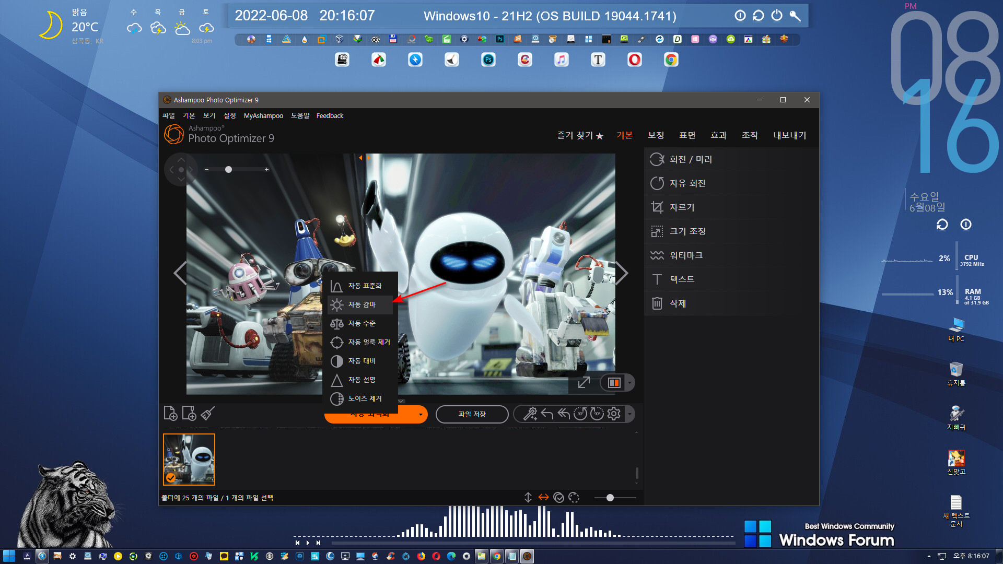Choose 자동 수준 auto levels entry
This screenshot has height=564, width=1003.
[360, 323]
